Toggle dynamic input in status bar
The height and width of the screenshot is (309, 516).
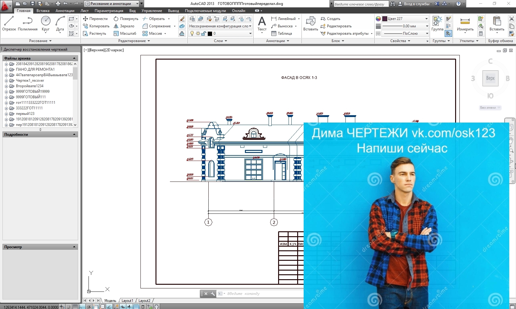pyautogui.click(x=123, y=307)
